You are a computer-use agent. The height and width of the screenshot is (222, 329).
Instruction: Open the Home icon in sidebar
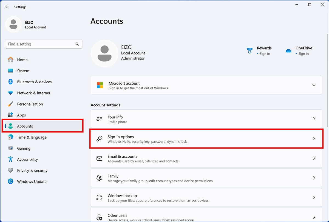(10, 59)
